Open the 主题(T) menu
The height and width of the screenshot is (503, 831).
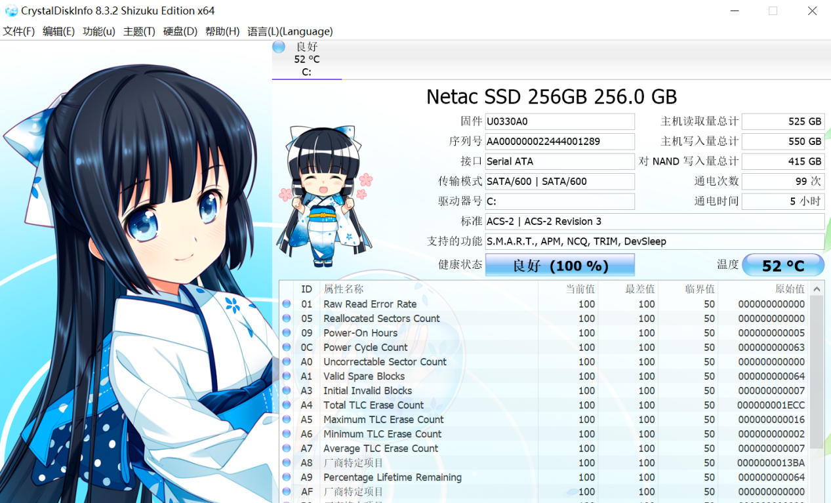coord(139,31)
